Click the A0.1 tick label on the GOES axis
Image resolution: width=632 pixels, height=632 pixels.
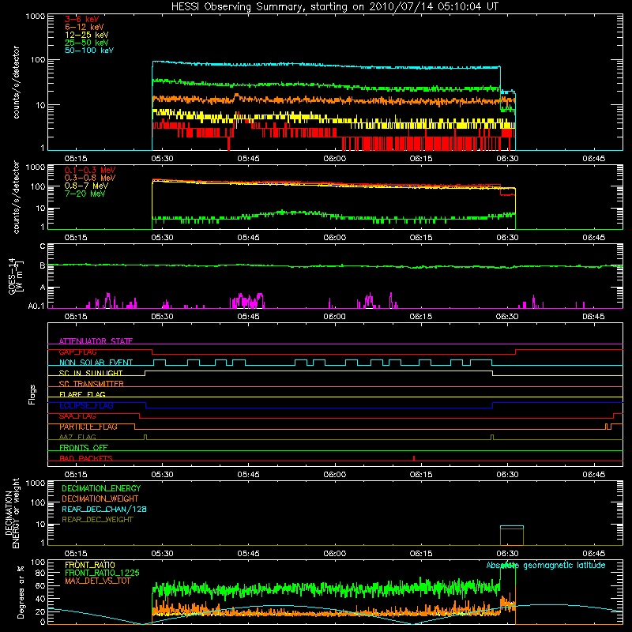click(x=36, y=306)
